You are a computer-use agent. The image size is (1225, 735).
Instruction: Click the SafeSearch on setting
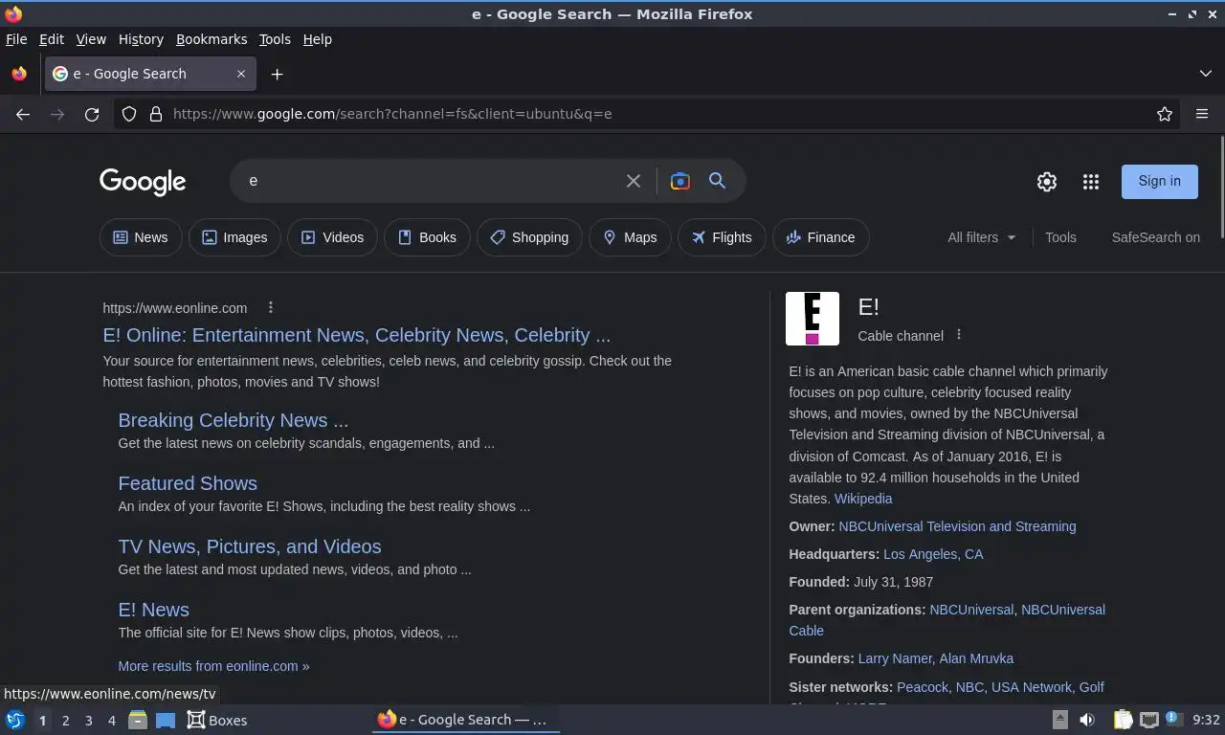pos(1156,237)
